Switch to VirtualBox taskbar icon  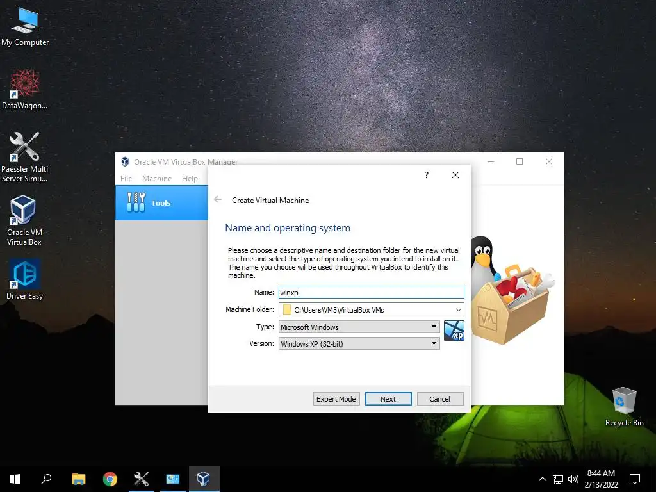(204, 479)
